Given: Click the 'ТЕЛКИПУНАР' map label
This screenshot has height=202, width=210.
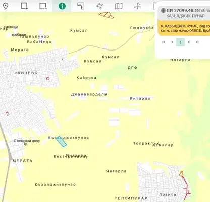Looking at the screenshot, I should pos(131,198).
